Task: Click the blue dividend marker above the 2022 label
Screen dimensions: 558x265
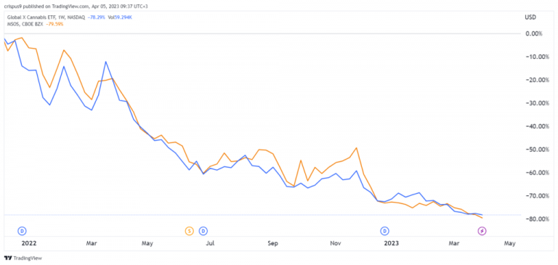Action: 22,231
